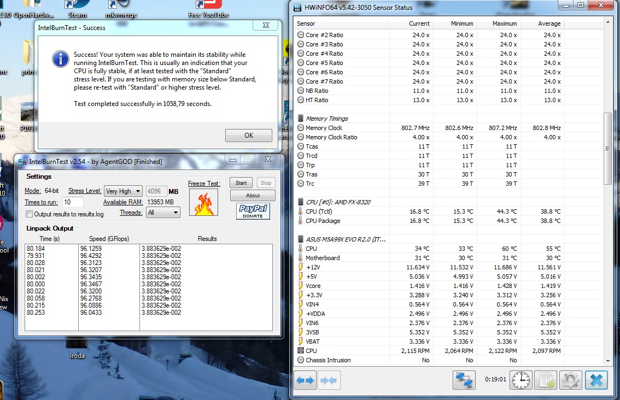Click the Minimum column header
Viewport: 620px width, 400px height.
(x=455, y=23)
